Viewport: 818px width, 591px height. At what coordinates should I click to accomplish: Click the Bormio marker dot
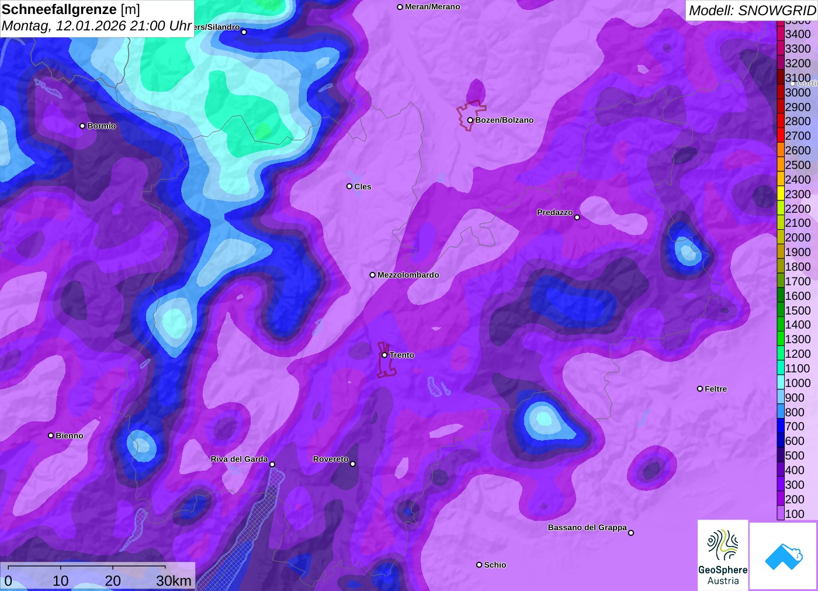(82, 126)
